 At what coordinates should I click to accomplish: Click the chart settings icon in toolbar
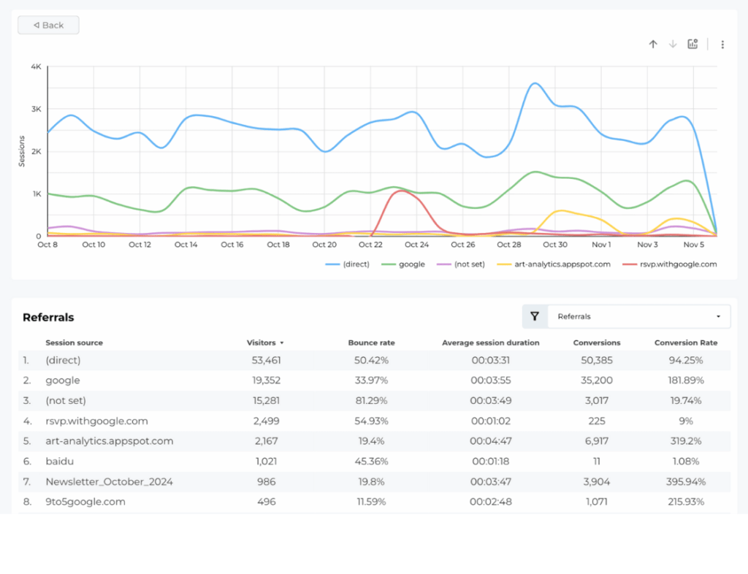pos(692,44)
